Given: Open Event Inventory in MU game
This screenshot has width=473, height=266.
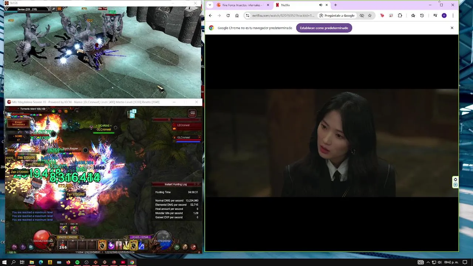Looking at the screenshot, I should pos(18,123).
